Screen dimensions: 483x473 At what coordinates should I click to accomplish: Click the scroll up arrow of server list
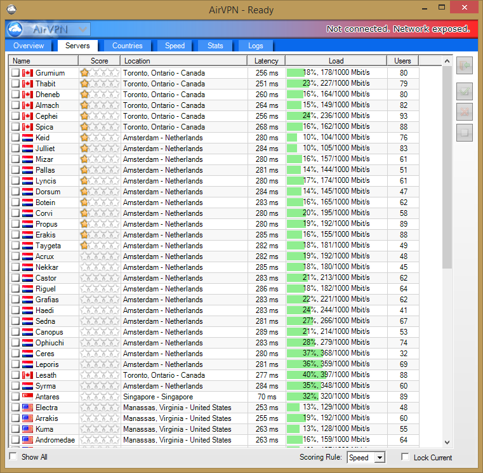coord(447,61)
